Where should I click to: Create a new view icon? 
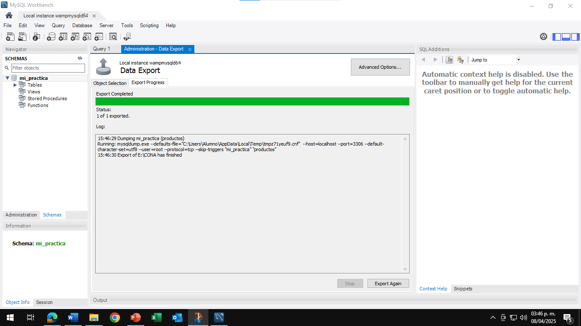click(x=75, y=37)
